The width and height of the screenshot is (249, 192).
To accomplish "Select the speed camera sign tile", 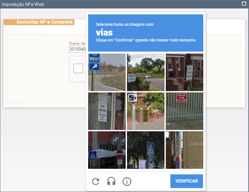I will point(146,111).
